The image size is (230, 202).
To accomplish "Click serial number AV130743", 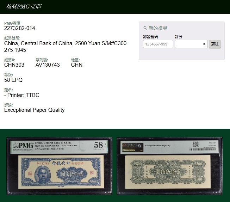I will click(48, 65).
